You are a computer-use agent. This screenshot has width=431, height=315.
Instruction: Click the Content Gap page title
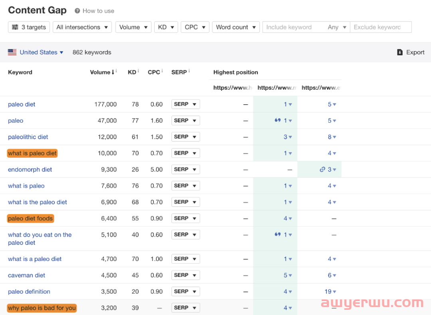click(x=38, y=10)
